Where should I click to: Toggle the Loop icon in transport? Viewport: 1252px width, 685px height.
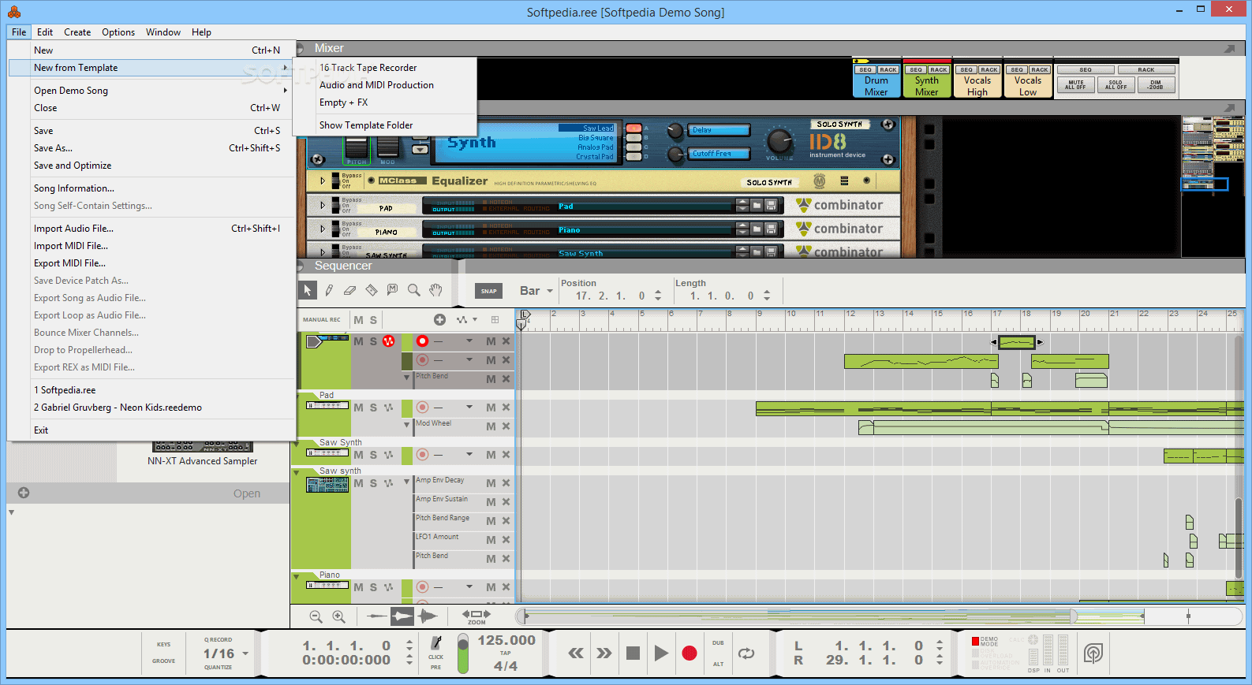[x=746, y=653]
